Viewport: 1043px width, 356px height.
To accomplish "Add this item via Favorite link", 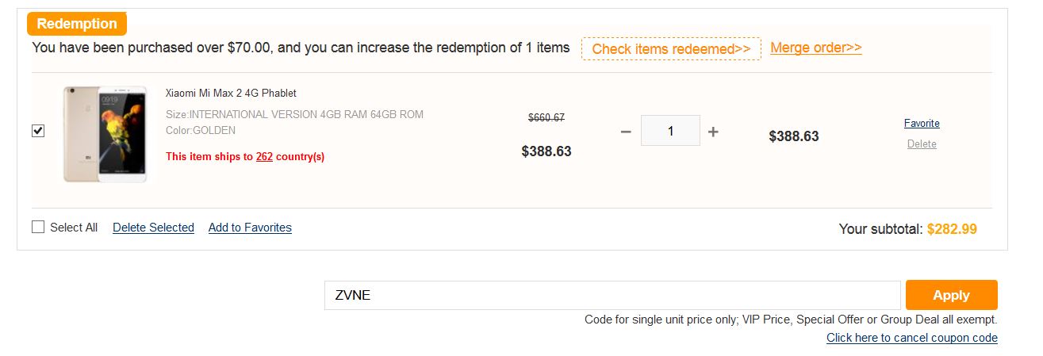I will (922, 124).
